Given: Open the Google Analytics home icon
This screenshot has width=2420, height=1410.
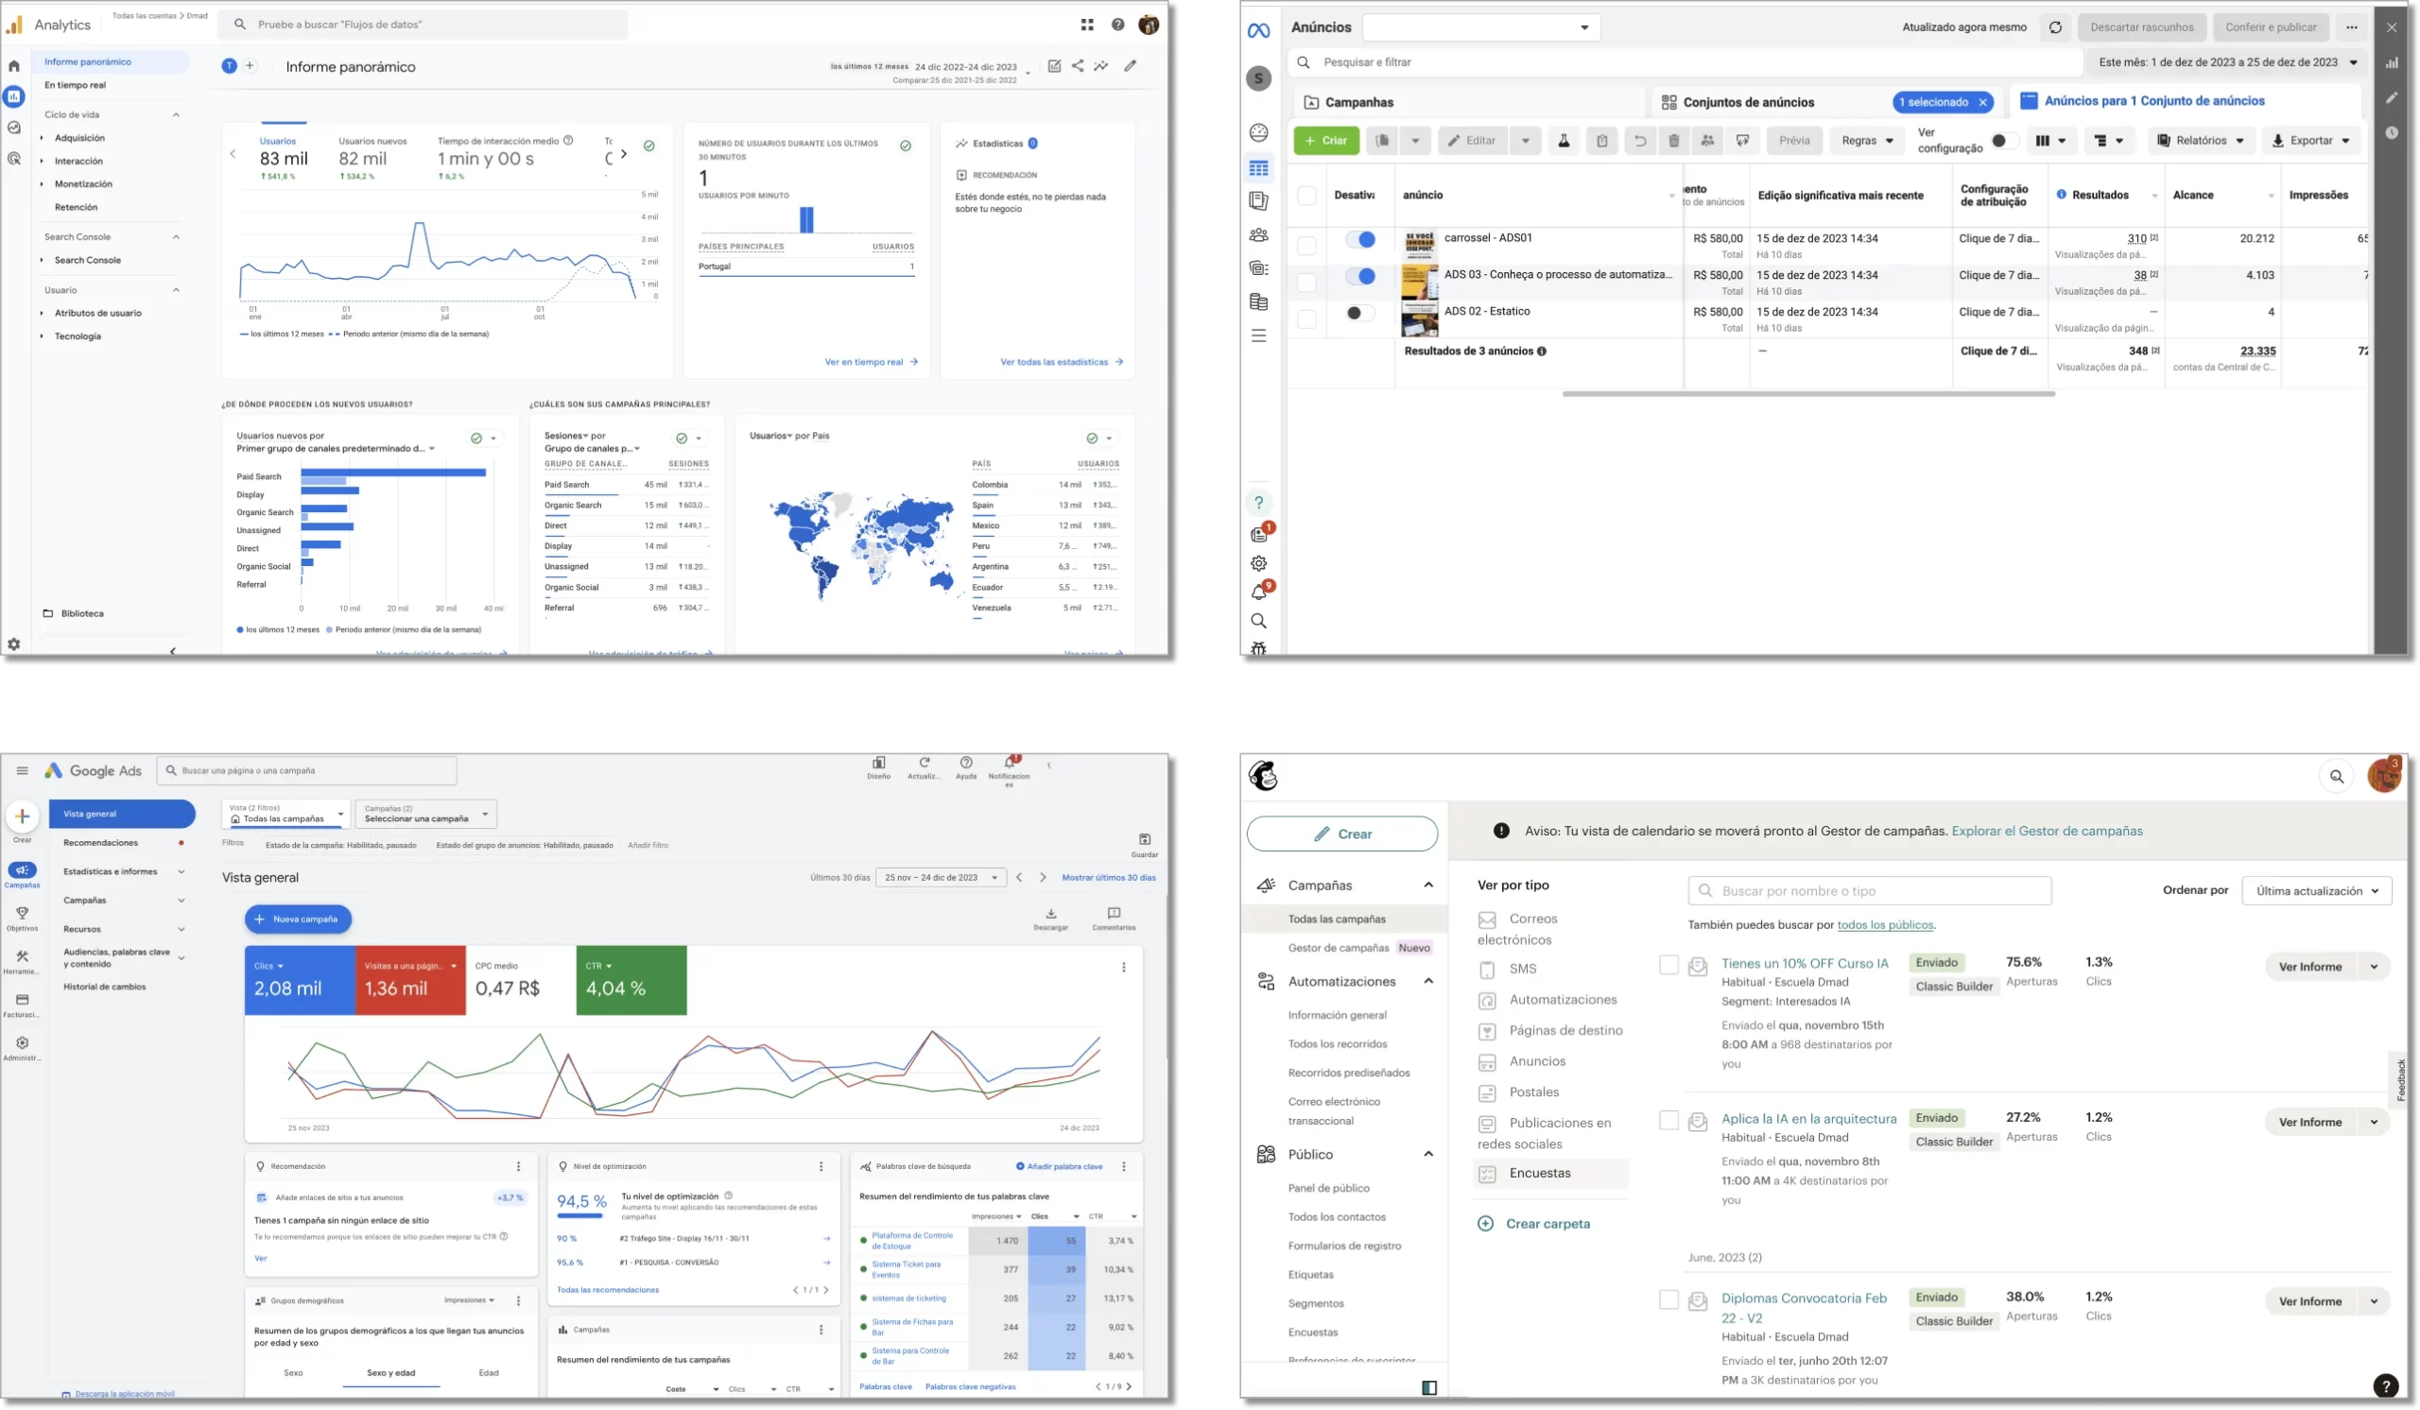Looking at the screenshot, I should tap(13, 66).
